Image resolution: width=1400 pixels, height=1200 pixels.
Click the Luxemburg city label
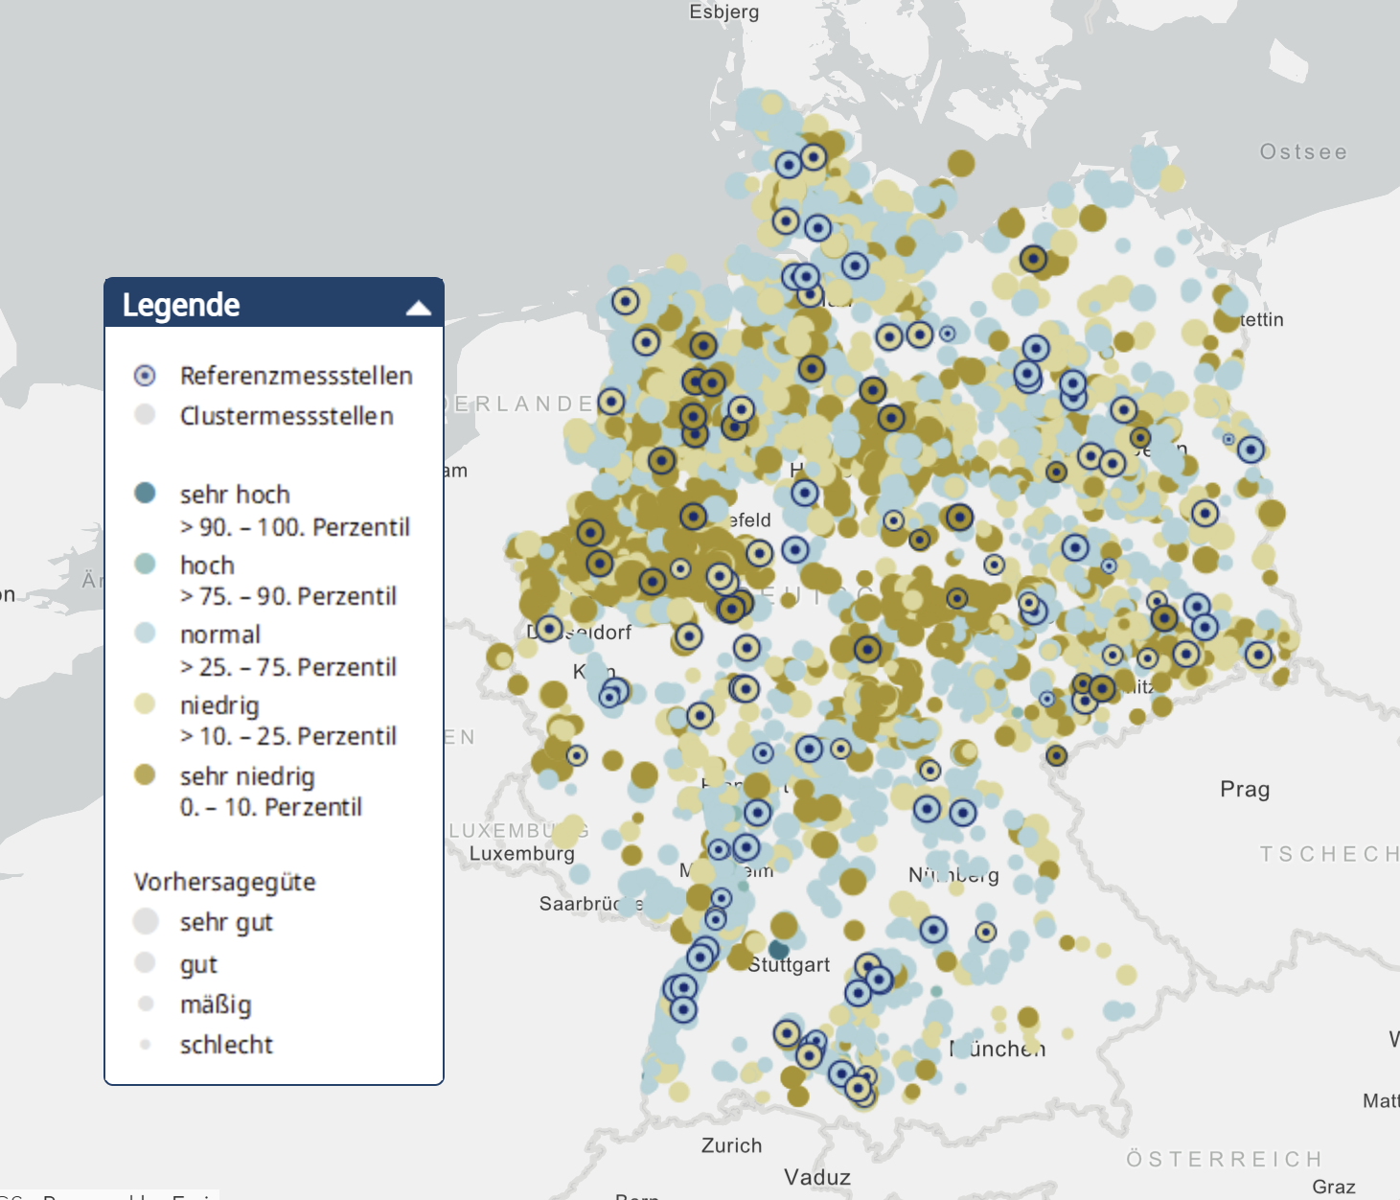[521, 853]
